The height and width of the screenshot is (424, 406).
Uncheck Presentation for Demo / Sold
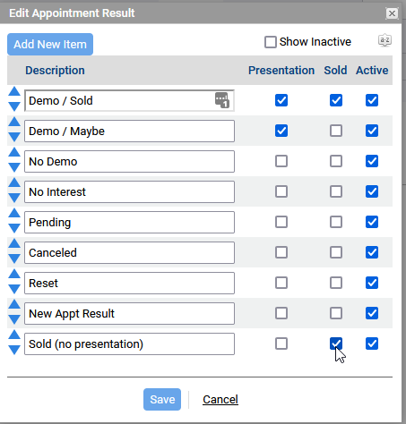tap(281, 100)
